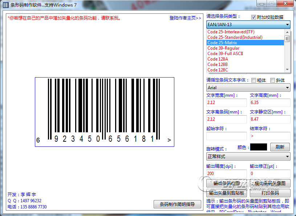Click the 电话：135 8886 7730 text

coord(27,207)
